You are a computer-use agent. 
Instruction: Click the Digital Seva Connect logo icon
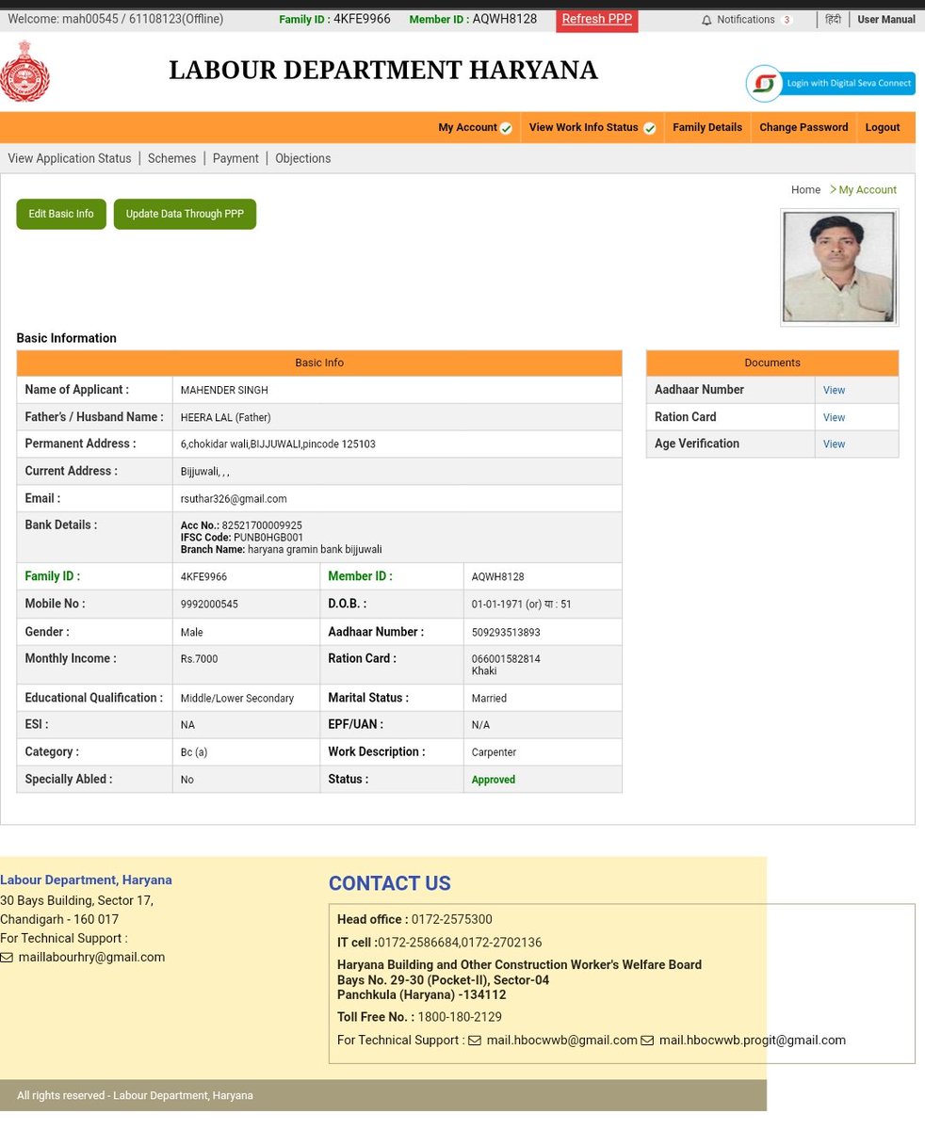click(764, 84)
